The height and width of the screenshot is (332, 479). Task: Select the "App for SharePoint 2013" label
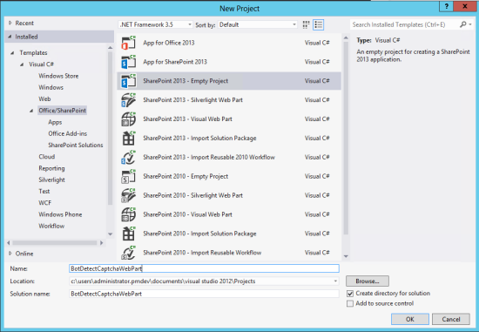[x=175, y=62]
